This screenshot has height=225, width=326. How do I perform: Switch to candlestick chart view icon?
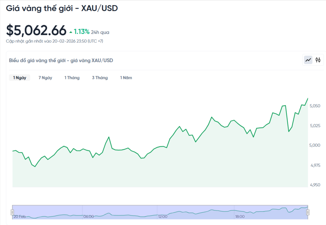(318, 60)
